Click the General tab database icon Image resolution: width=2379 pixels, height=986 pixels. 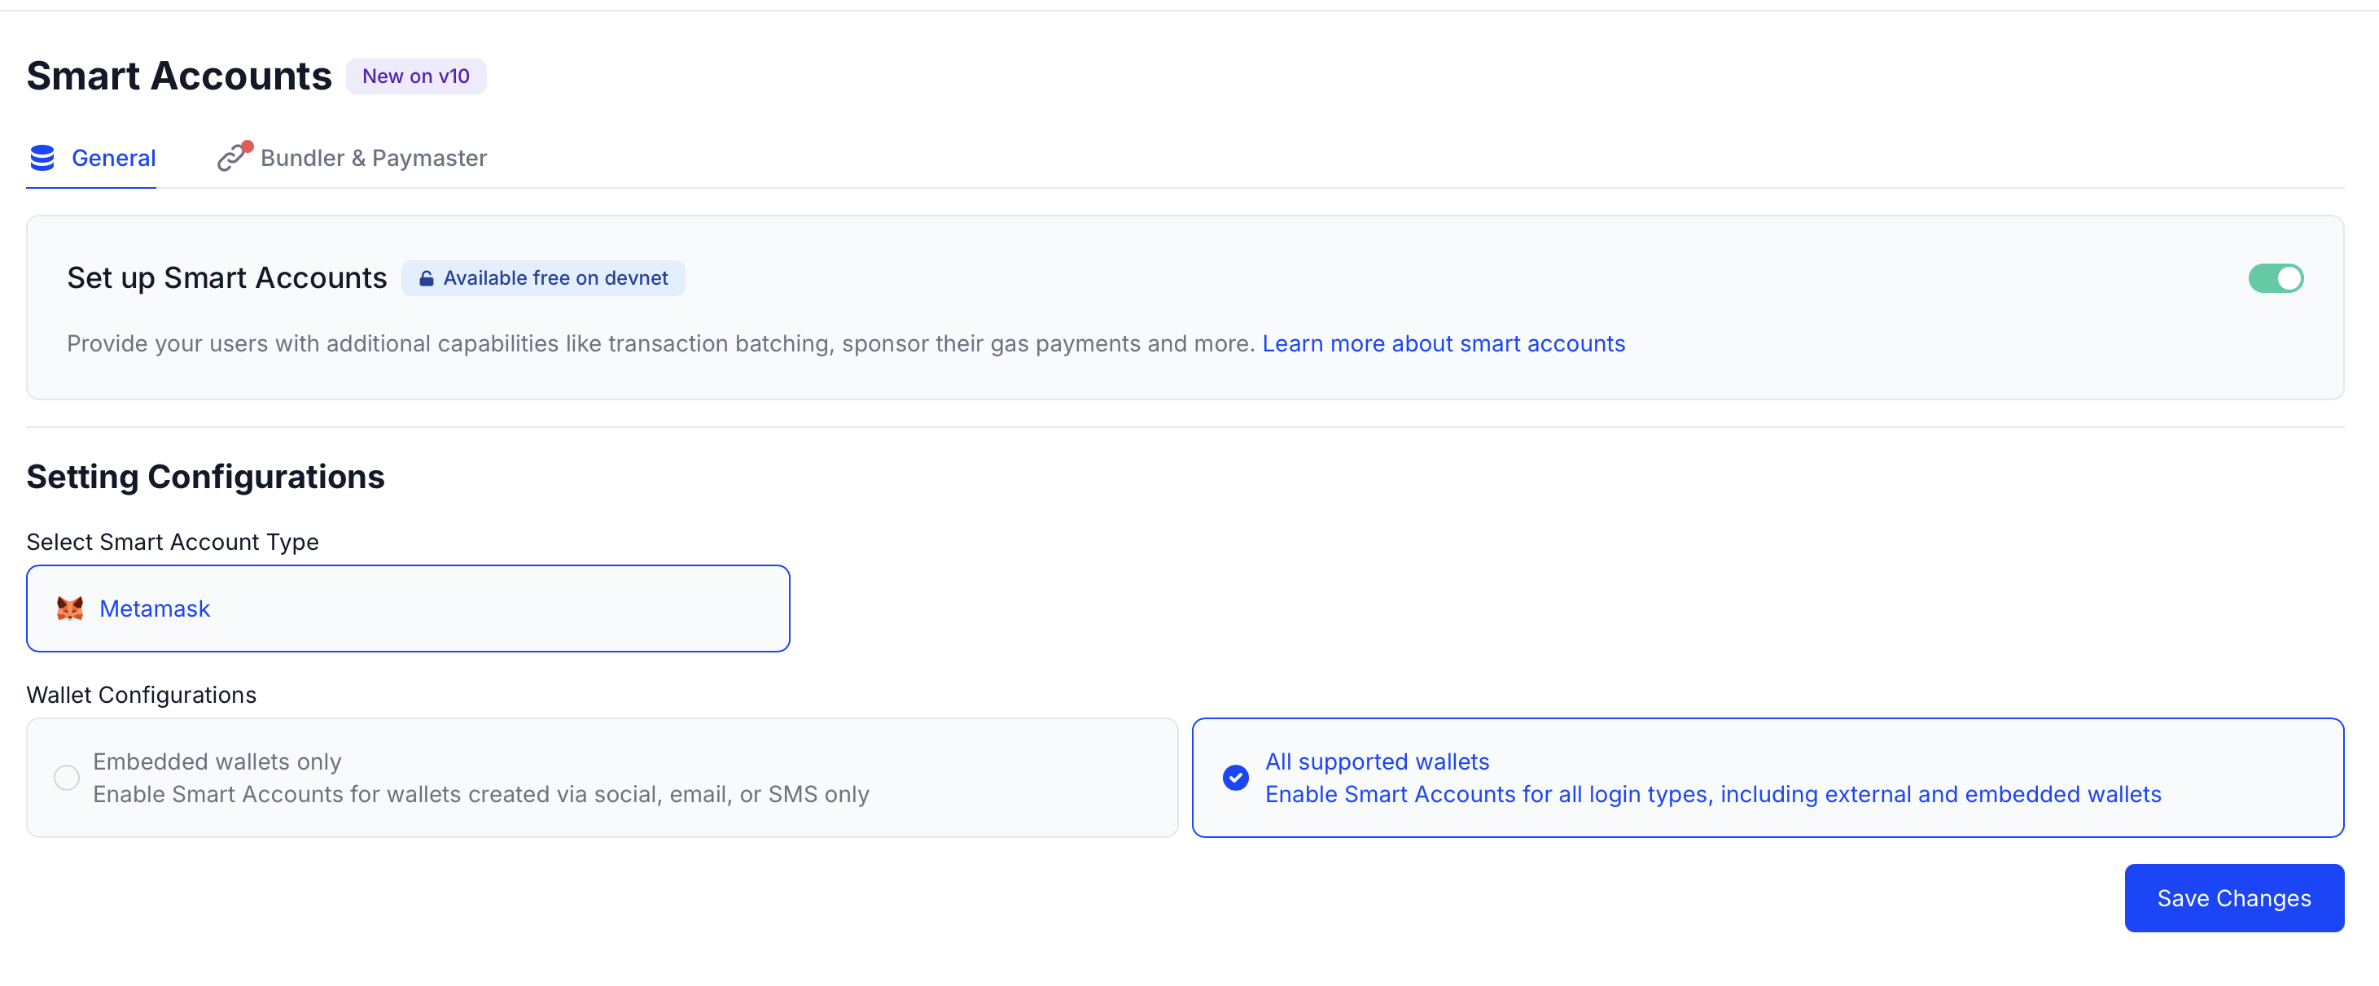click(42, 158)
